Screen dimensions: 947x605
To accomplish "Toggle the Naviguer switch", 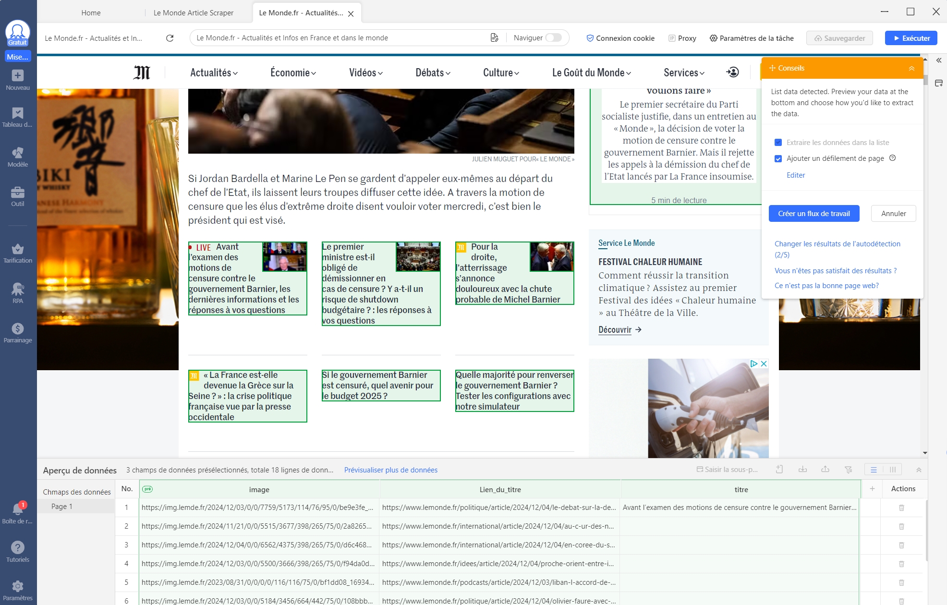I will [553, 38].
